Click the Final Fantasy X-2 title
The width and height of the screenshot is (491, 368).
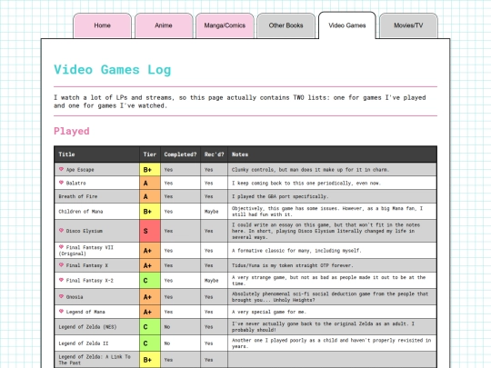coord(90,281)
